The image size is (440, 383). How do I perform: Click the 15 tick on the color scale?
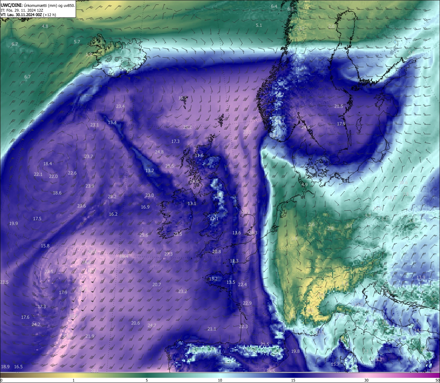tap(293, 380)
